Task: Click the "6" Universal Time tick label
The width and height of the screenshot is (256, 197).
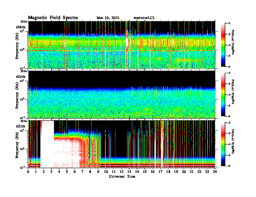Action: pyautogui.click(x=75, y=172)
